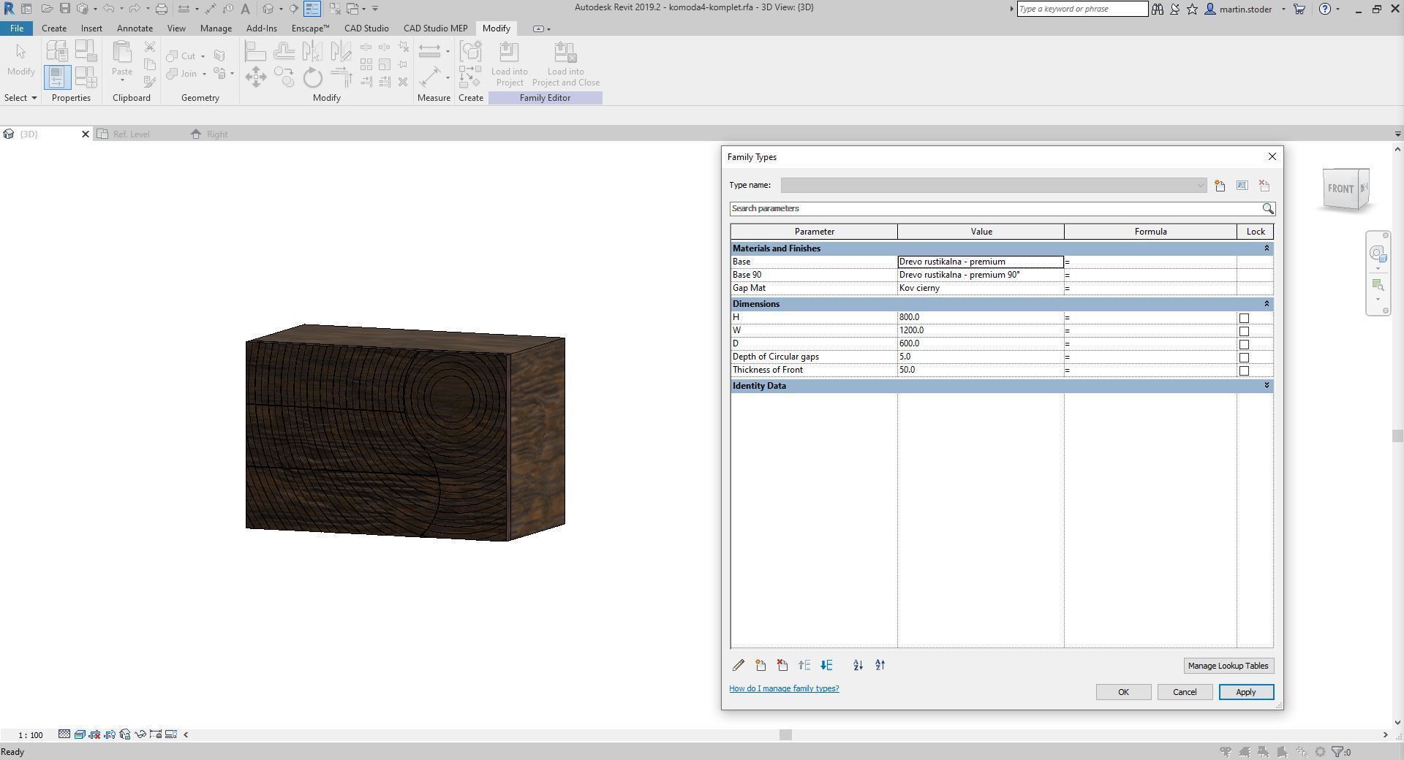Click the Manage Lookup Tables button
1404x760 pixels.
click(x=1228, y=665)
